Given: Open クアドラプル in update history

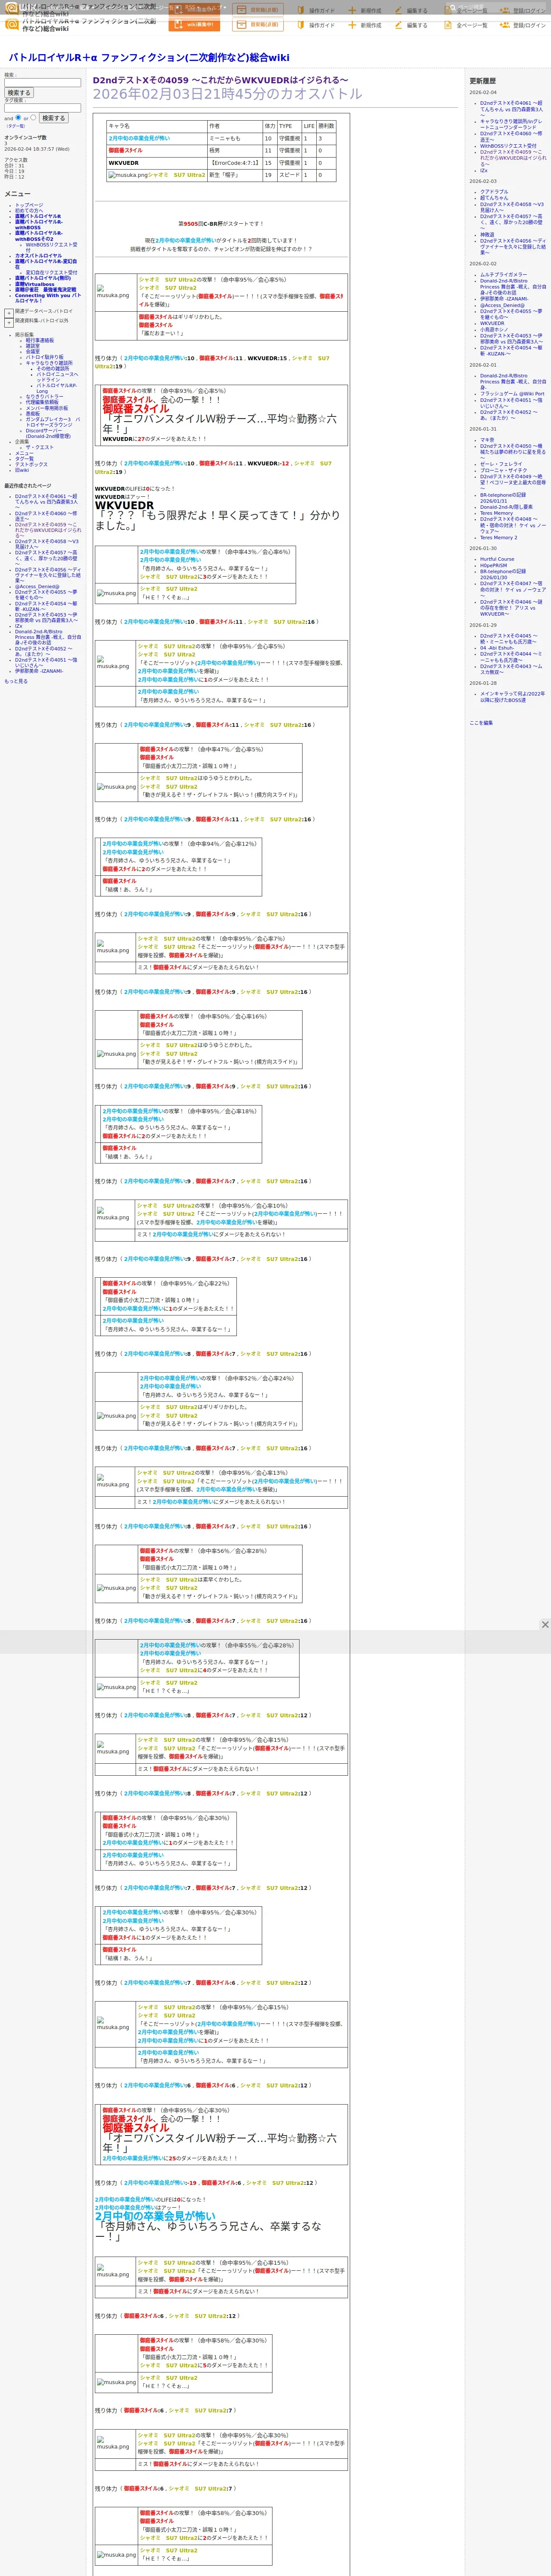Looking at the screenshot, I should pos(494,192).
